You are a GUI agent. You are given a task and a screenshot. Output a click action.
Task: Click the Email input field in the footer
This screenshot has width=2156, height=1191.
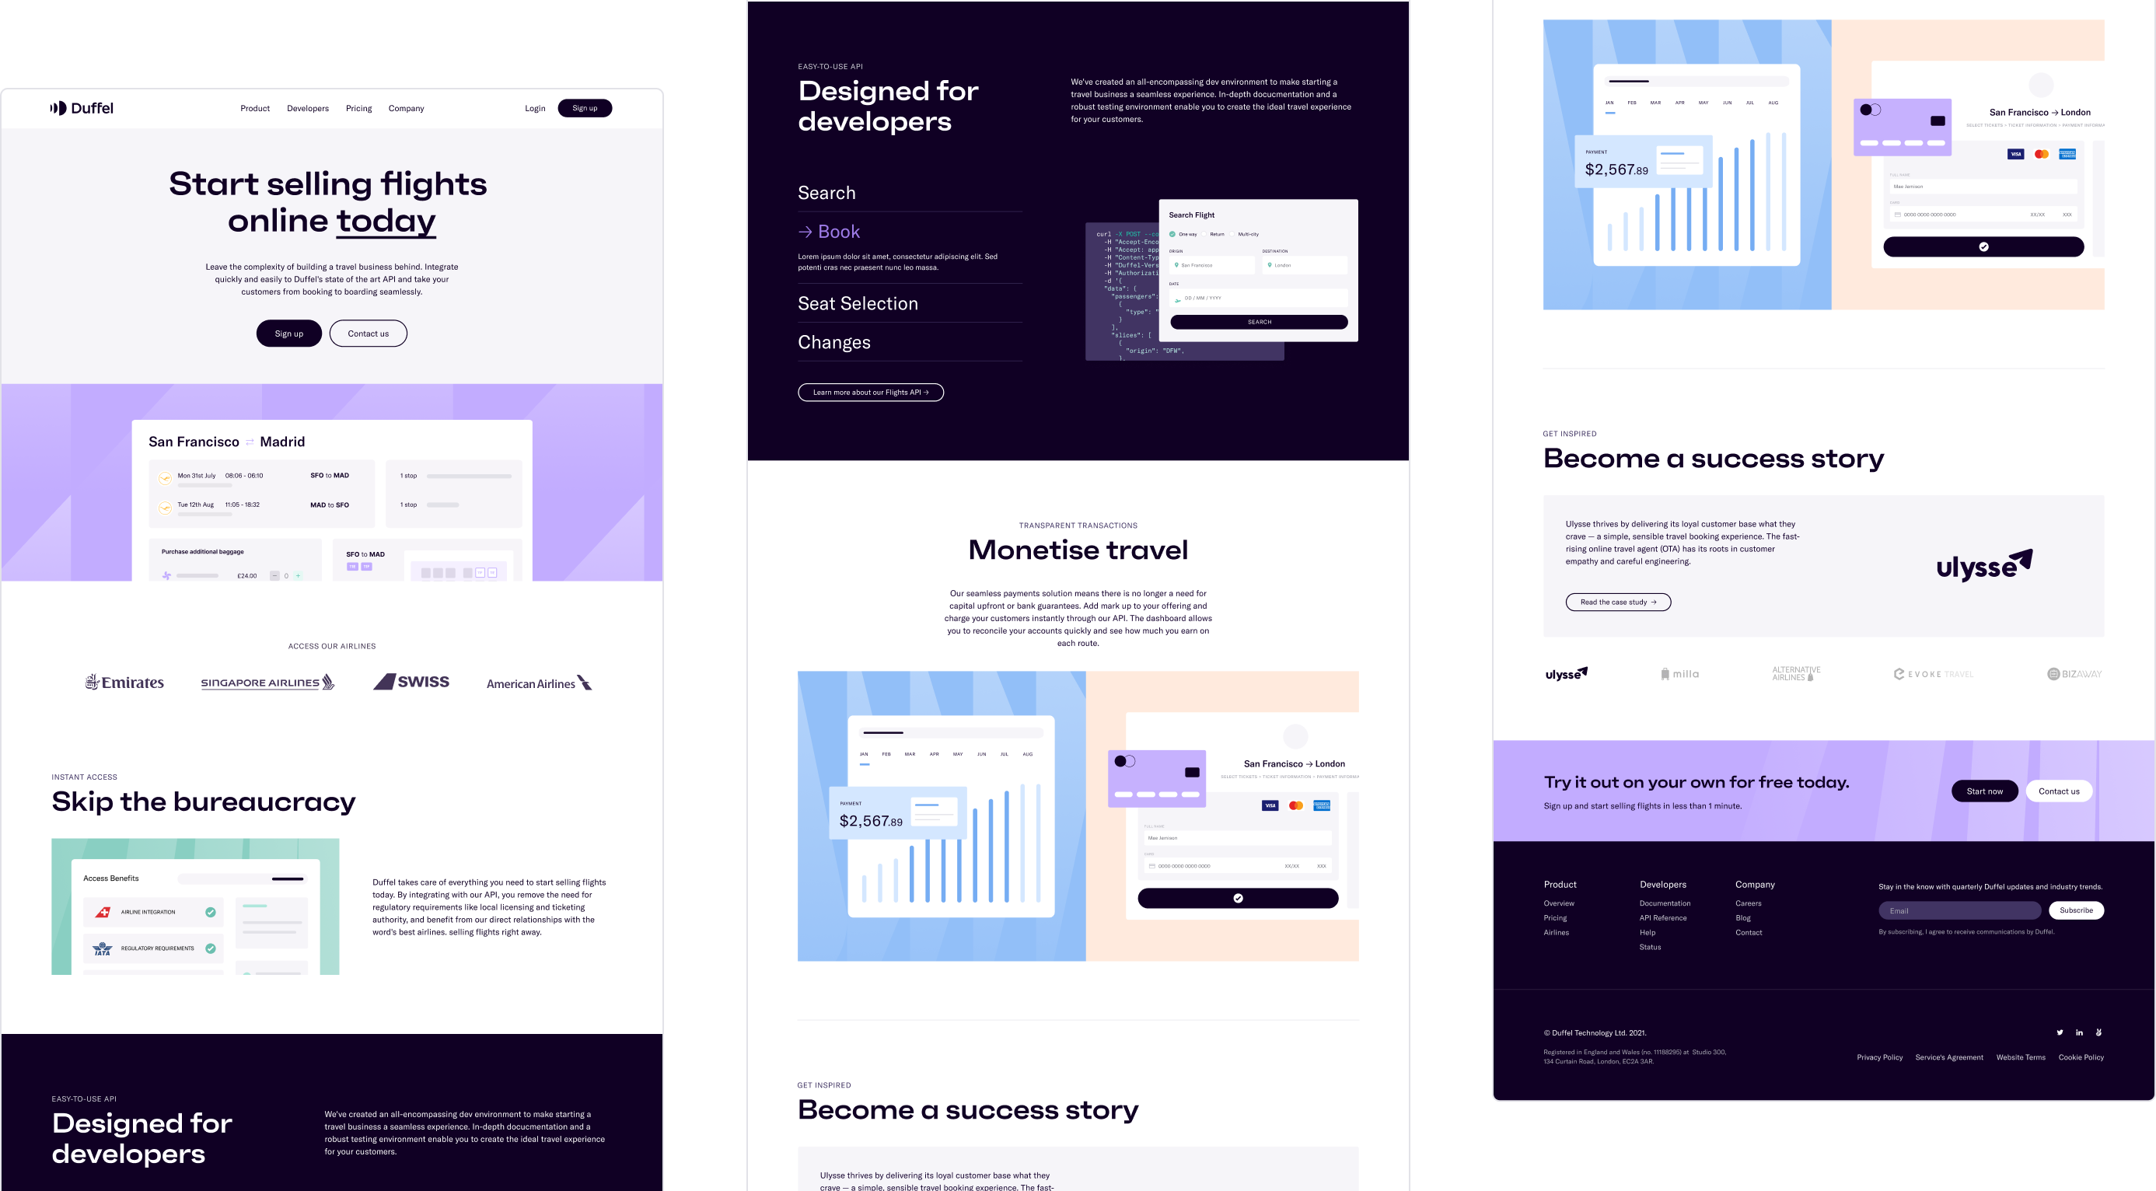(x=1959, y=910)
